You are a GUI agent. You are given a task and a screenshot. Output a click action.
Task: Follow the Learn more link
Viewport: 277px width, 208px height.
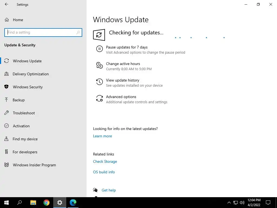103,136
